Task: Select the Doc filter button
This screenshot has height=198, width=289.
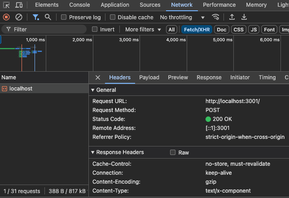Action: [x=221, y=30]
